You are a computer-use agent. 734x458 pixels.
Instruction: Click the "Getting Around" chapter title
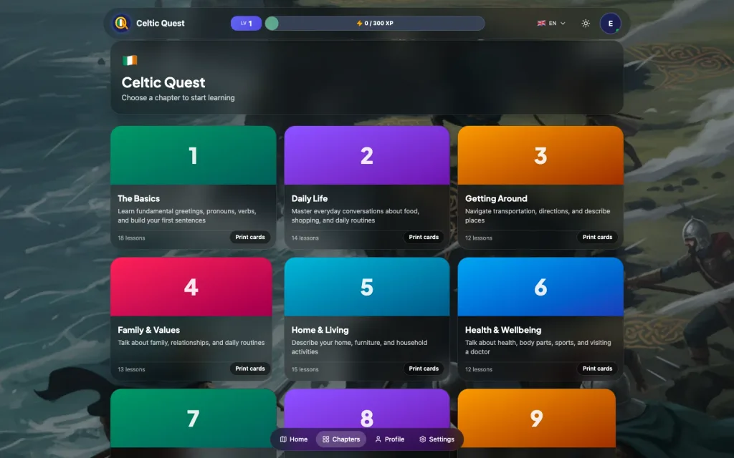(x=496, y=199)
